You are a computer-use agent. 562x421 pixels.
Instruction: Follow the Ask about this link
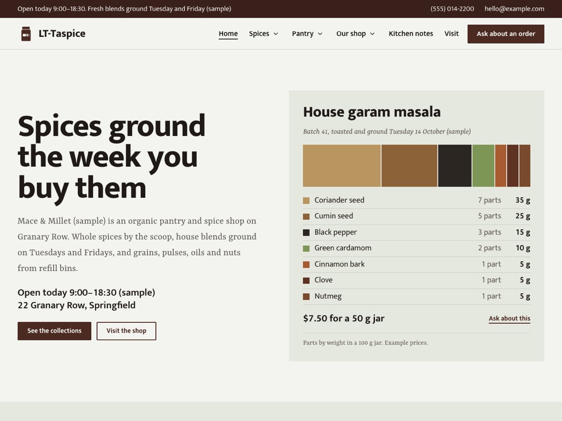[510, 319]
